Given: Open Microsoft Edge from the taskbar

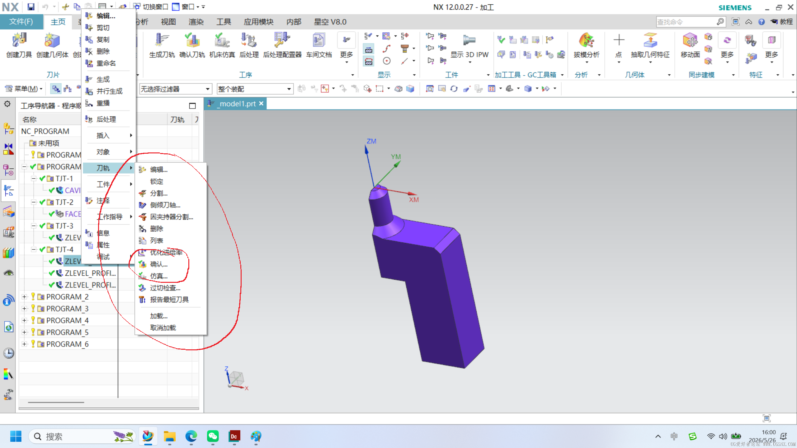Looking at the screenshot, I should [x=191, y=436].
